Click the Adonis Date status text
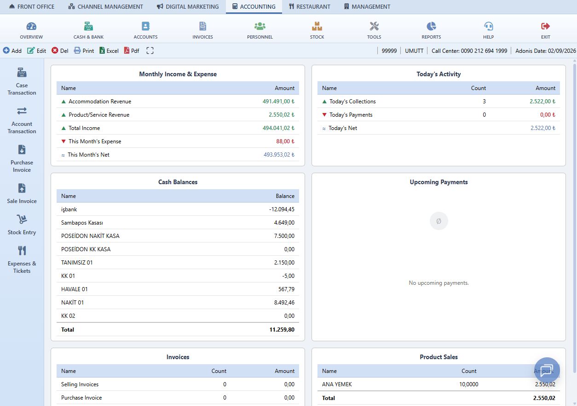Screen dimensions: 577x406 point(546,51)
